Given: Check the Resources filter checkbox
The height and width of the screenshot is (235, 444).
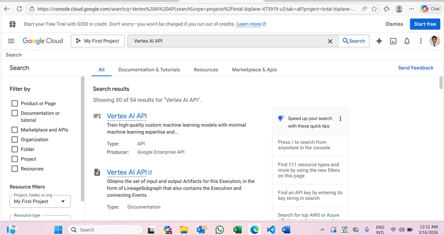Looking at the screenshot, I should click(15, 169).
